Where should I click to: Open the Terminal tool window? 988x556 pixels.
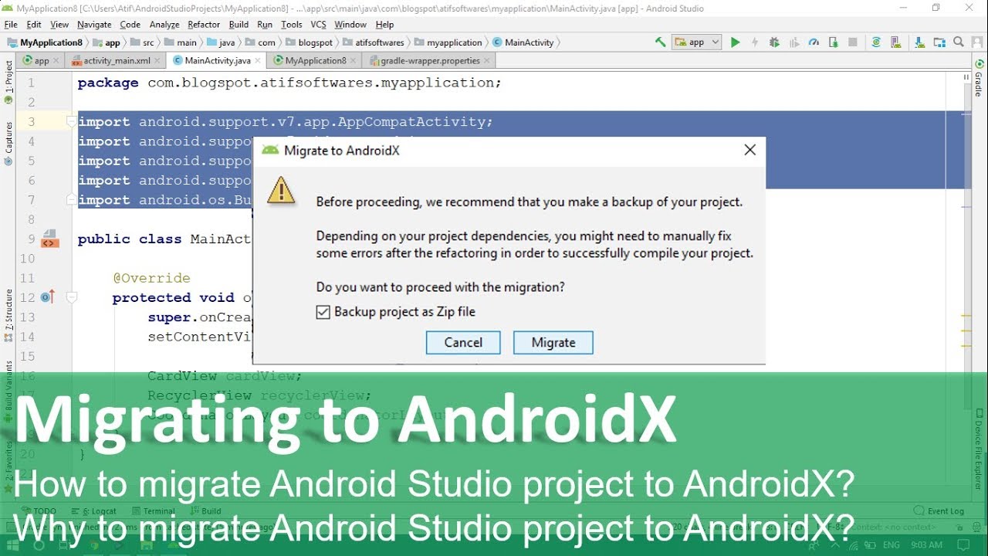click(x=153, y=511)
